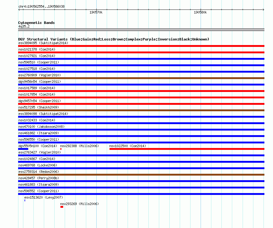This screenshot has height=228, width=273.
Task: Click nsv1032433 (Coe2014) label
Action: pyautogui.click(x=37, y=120)
